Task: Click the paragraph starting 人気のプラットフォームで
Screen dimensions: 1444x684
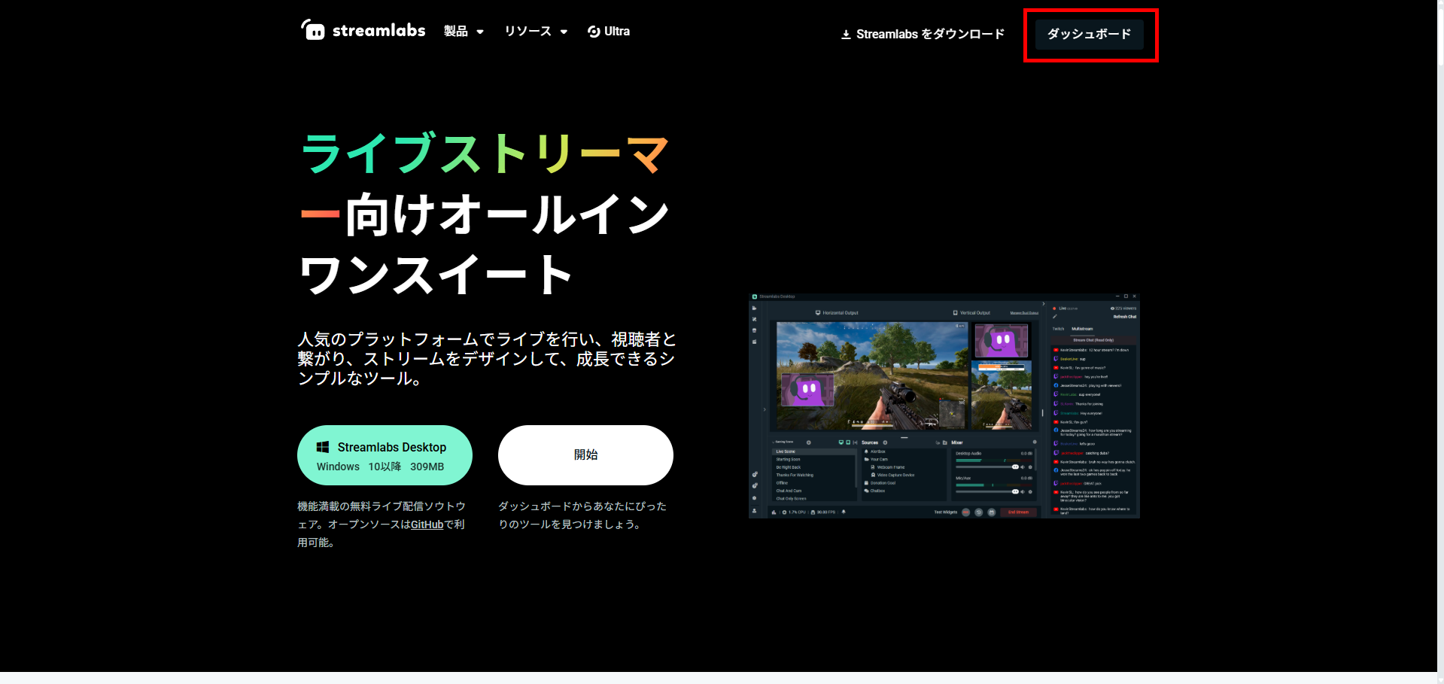Action: pos(487,359)
